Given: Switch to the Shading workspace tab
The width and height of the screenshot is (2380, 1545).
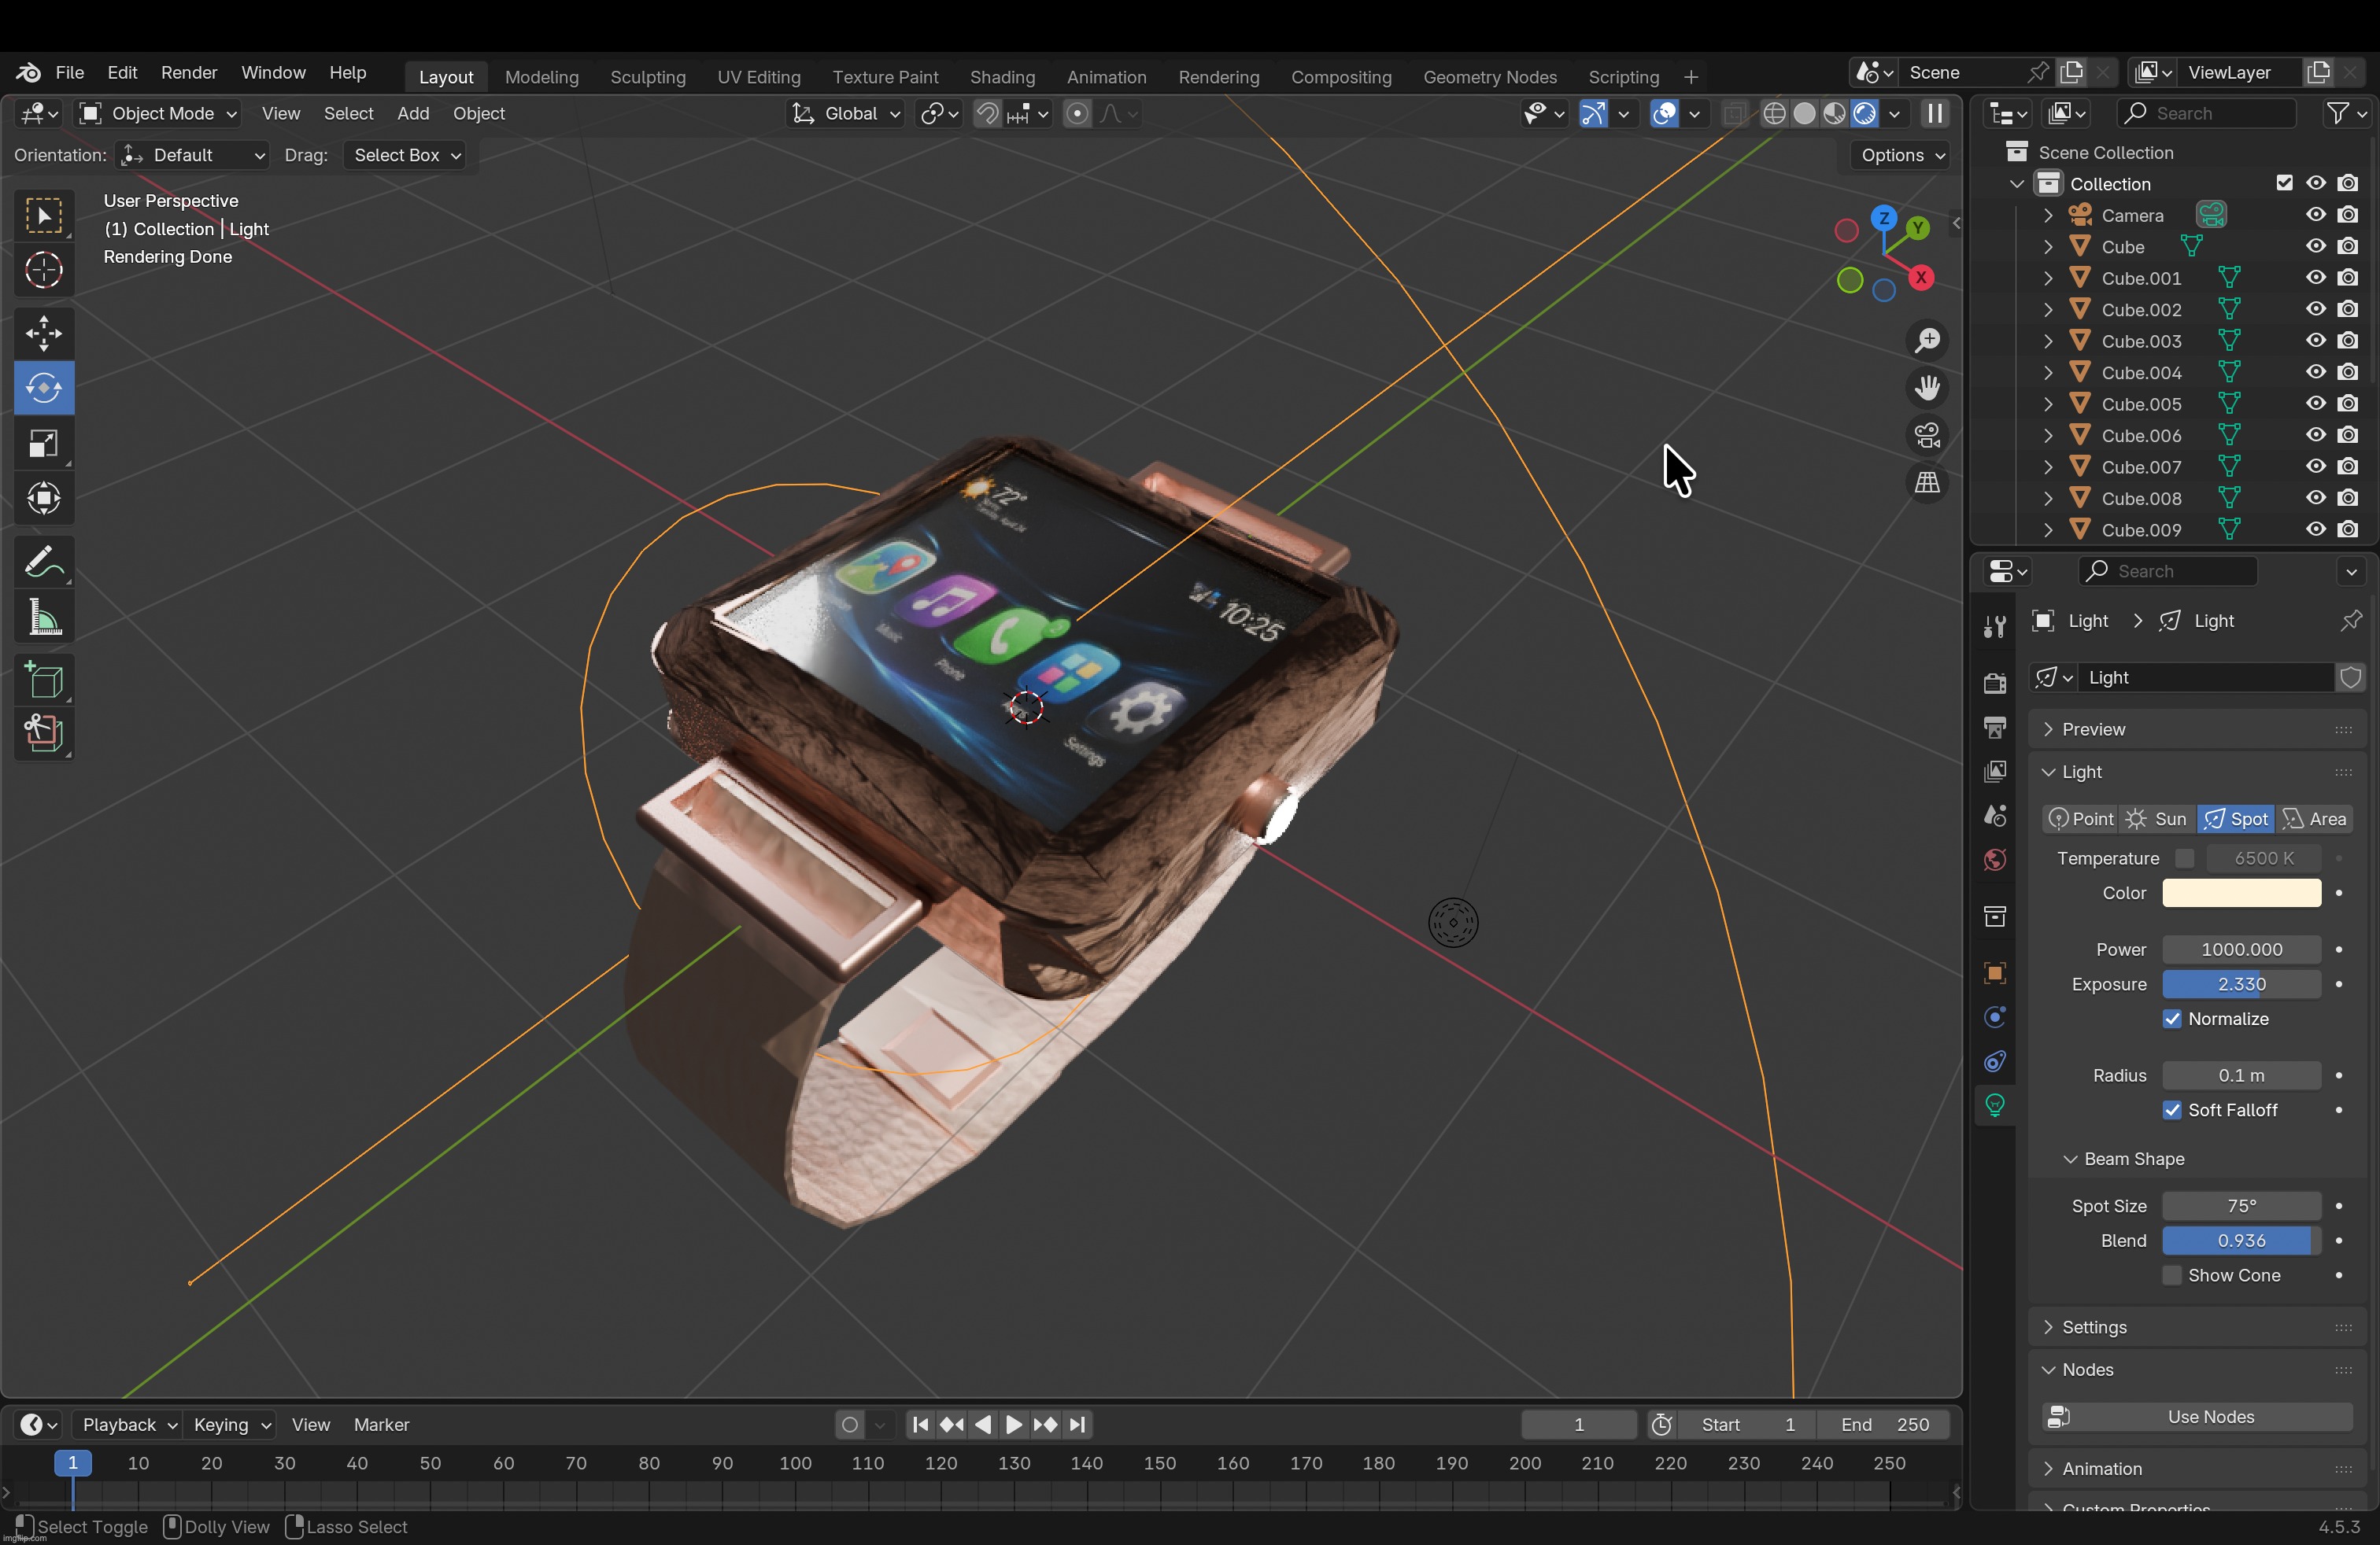Looking at the screenshot, I should pyautogui.click(x=1002, y=77).
